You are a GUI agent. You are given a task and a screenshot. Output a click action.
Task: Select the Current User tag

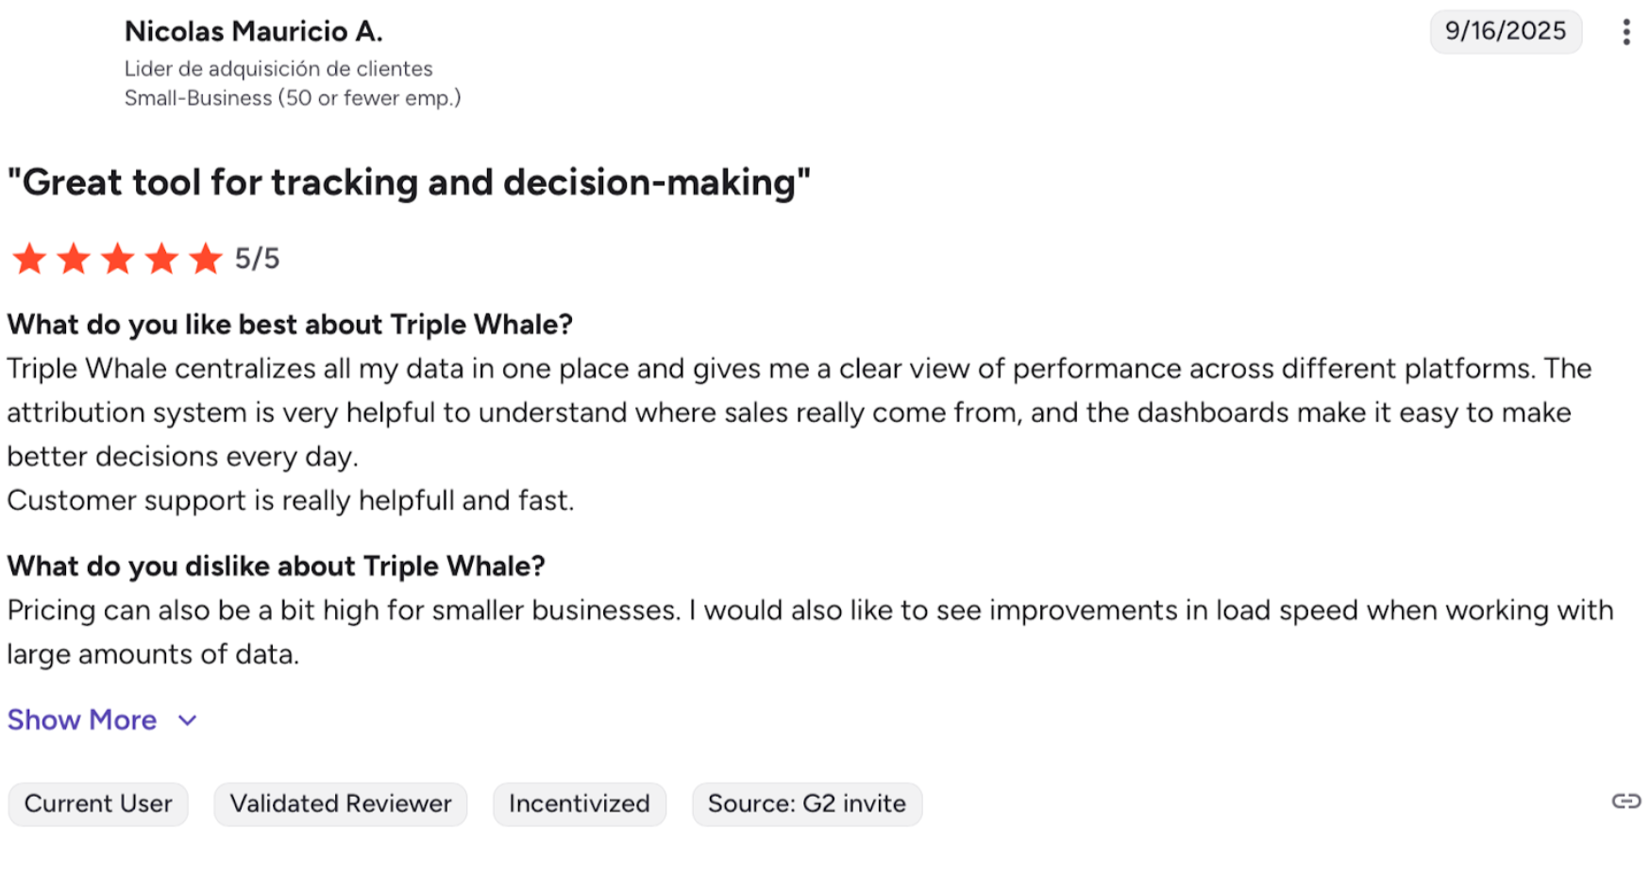click(x=98, y=804)
